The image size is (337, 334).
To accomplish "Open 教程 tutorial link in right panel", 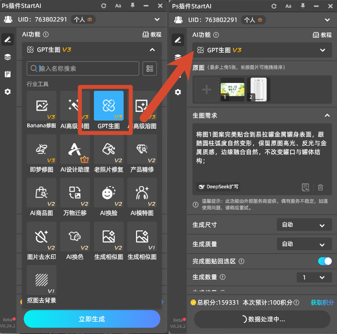I will [x=322, y=35].
